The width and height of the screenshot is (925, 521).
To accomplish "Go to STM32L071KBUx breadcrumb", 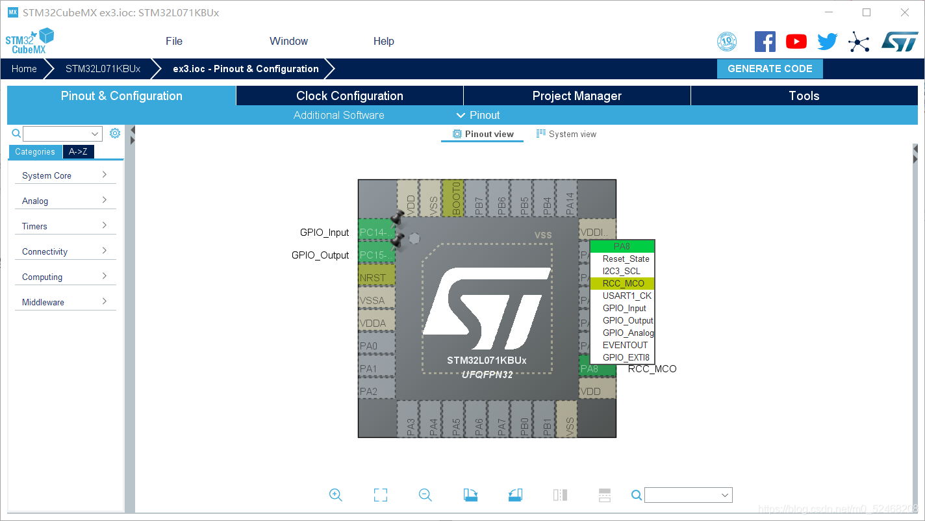I will coord(103,68).
